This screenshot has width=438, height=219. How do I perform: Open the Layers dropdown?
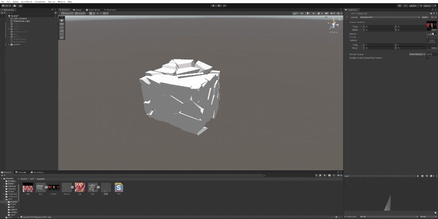[415, 6]
